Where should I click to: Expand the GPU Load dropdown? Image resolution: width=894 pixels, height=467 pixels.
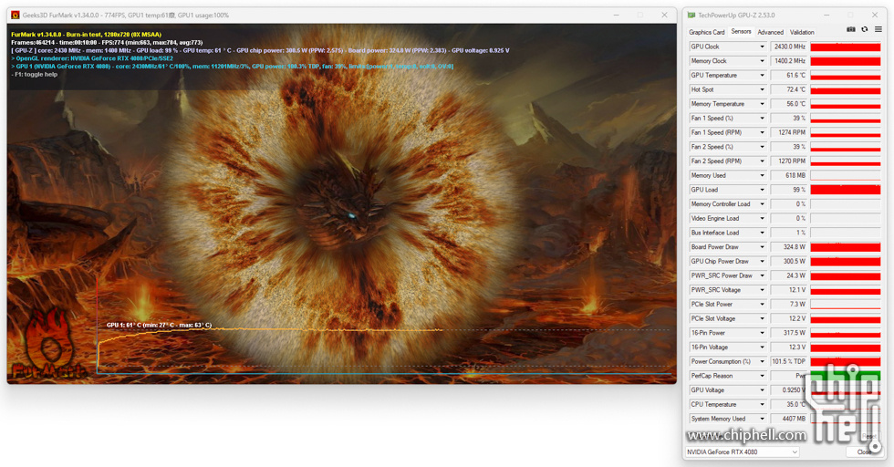point(762,190)
